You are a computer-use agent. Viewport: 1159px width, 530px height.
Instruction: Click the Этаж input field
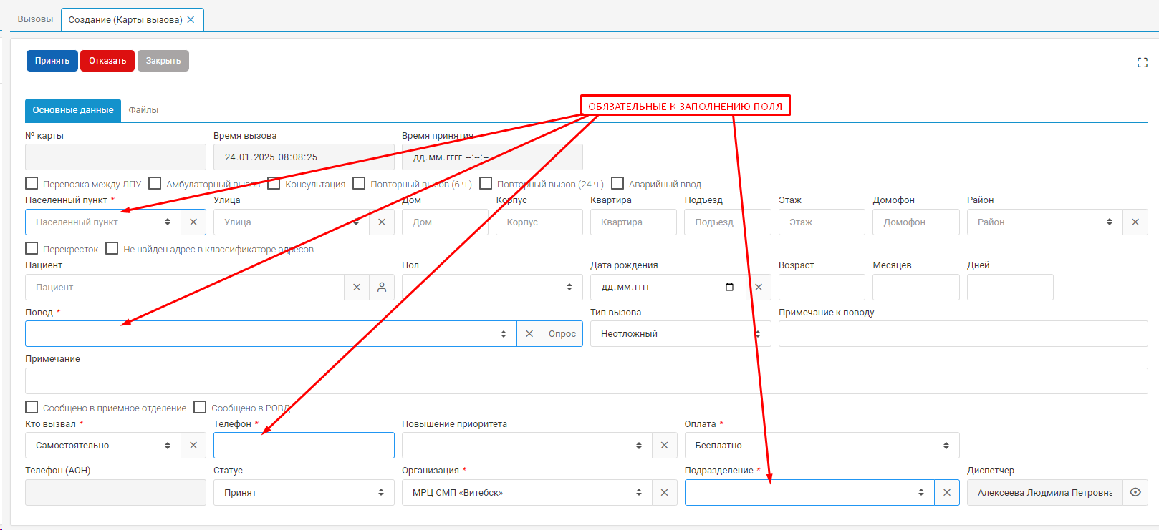(x=822, y=222)
